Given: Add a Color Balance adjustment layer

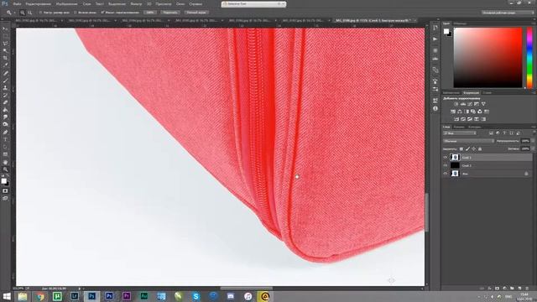Looking at the screenshot, I should [x=460, y=112].
